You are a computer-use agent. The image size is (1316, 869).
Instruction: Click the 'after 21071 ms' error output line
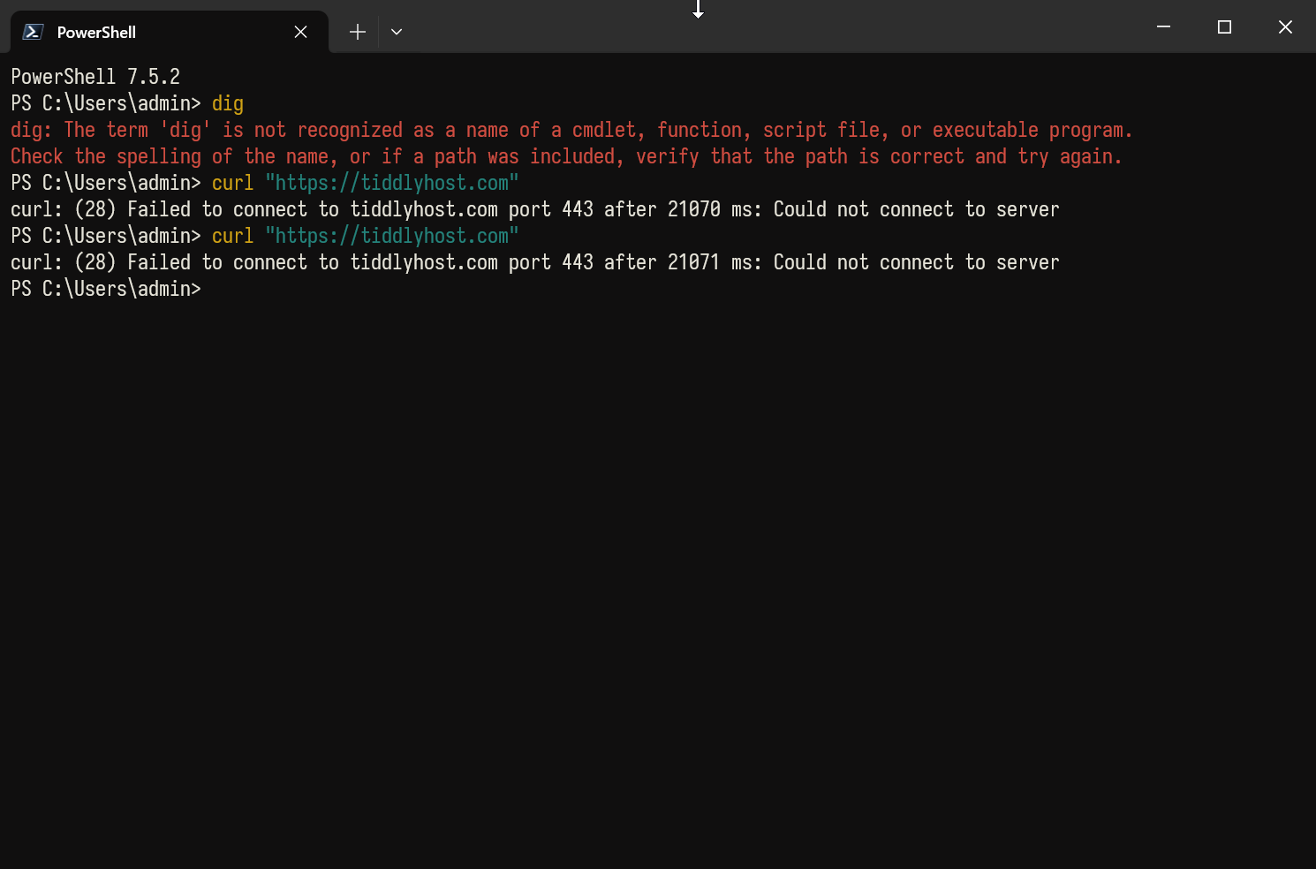(534, 262)
